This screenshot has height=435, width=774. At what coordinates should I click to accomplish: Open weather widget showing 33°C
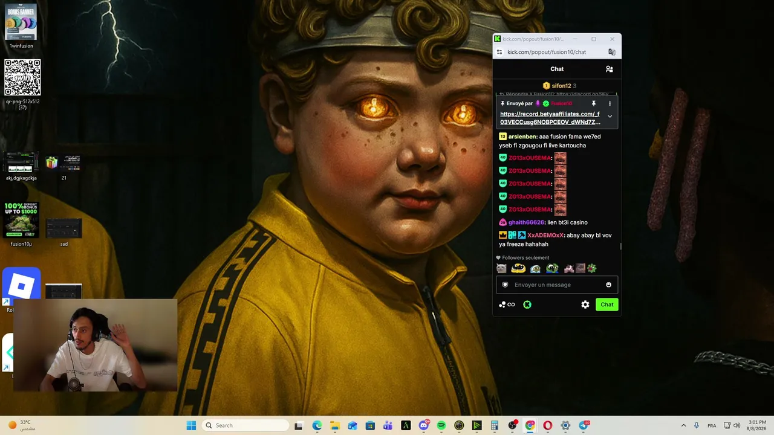22,425
